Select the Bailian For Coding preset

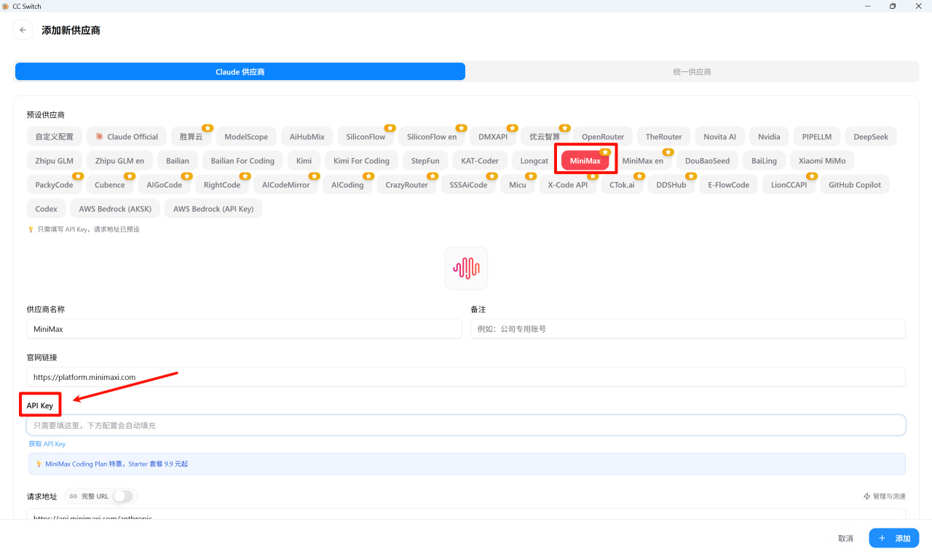(242, 161)
